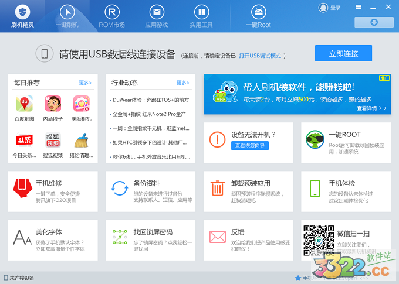Viewport: 399px width, 284px height.
Task: Select the 实用工具 tab
Action: point(201,16)
